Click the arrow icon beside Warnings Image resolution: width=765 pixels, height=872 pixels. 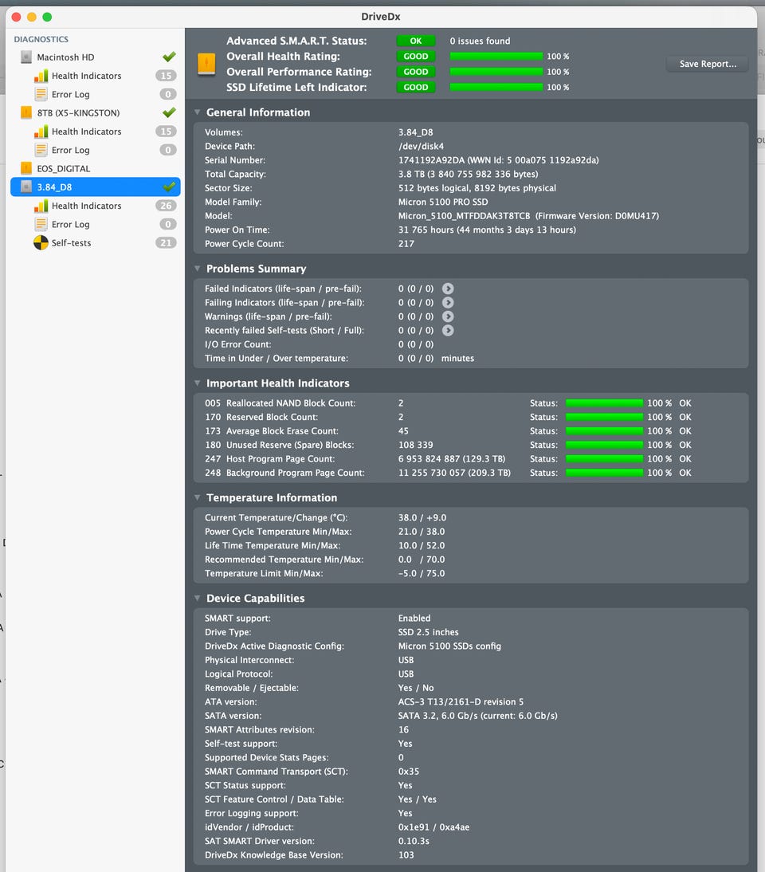pyautogui.click(x=448, y=316)
